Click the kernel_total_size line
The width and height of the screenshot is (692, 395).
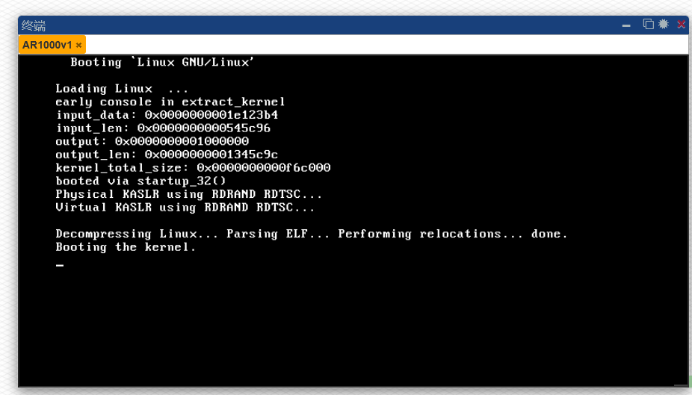point(193,168)
